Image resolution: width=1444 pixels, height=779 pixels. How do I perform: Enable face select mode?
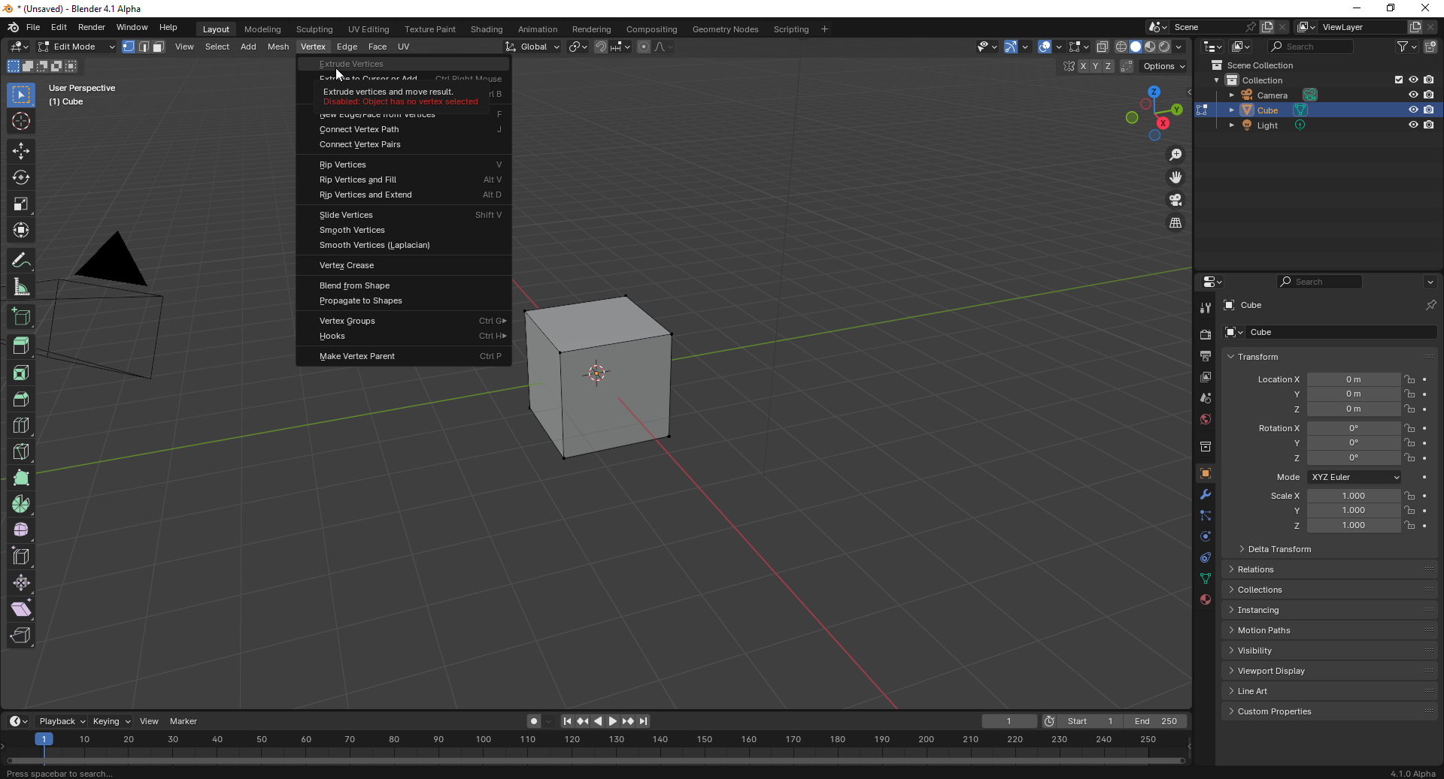159,47
